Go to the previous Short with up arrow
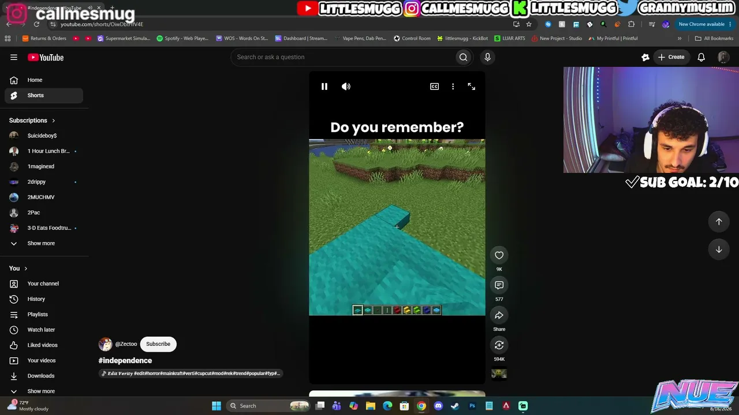Image resolution: width=739 pixels, height=415 pixels. tap(719, 221)
